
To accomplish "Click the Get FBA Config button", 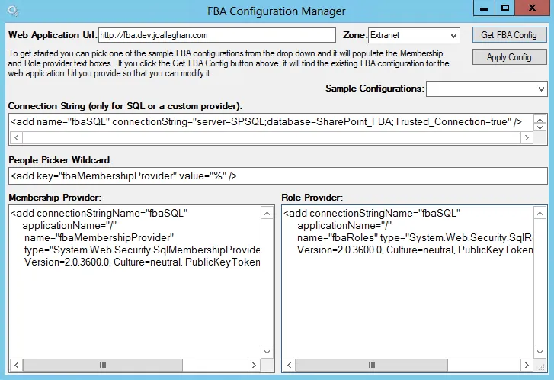I will 509,35.
